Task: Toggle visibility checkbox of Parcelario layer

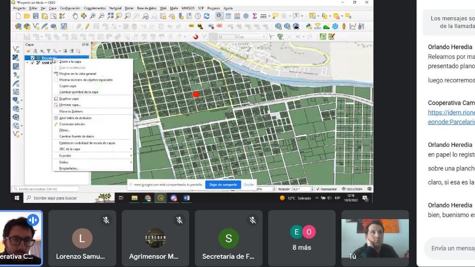Action: [x=33, y=58]
